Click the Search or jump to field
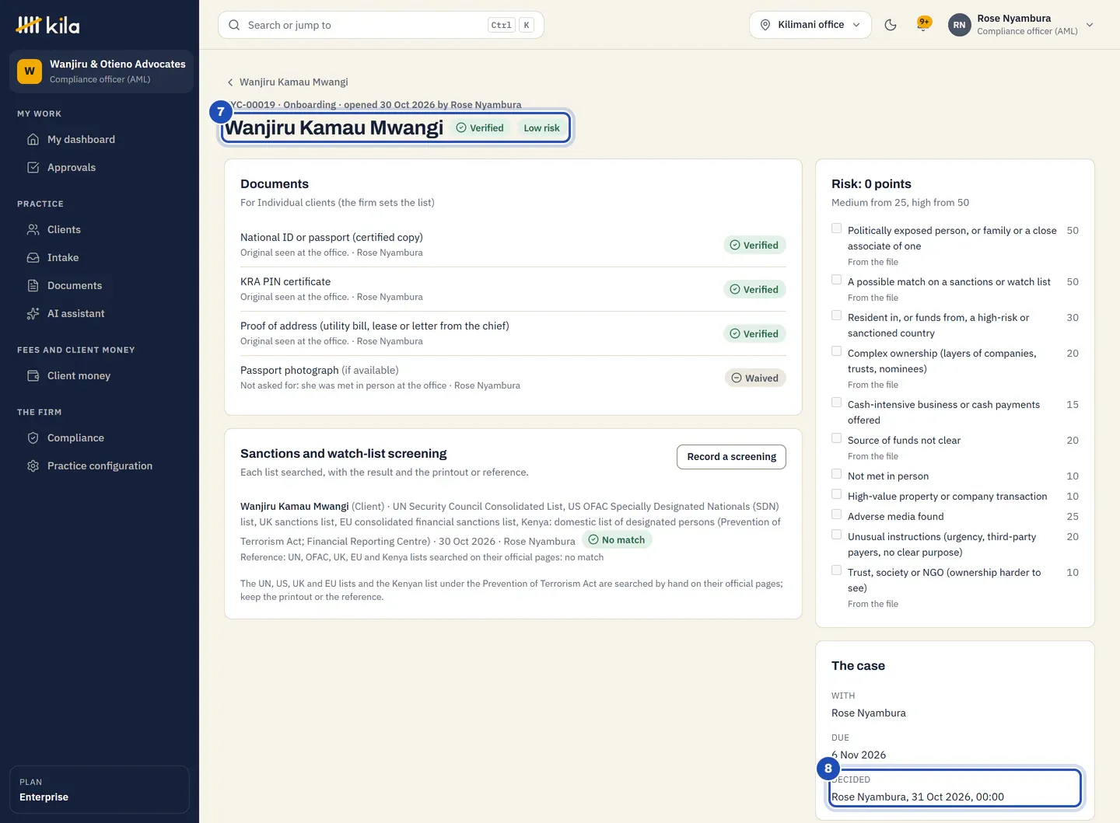 [381, 25]
